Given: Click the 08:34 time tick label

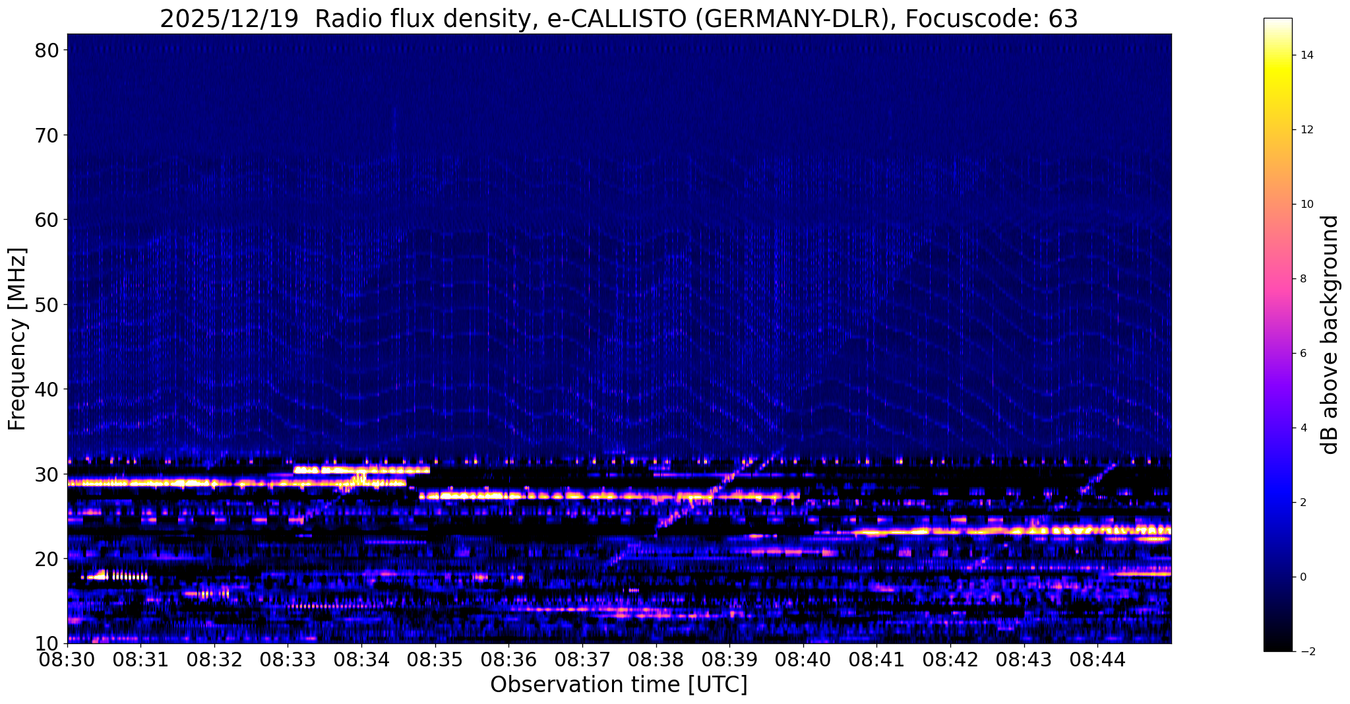Looking at the screenshot, I should click(361, 659).
